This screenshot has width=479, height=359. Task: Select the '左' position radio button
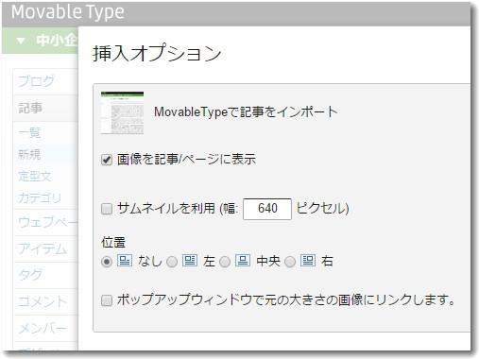[172, 262]
